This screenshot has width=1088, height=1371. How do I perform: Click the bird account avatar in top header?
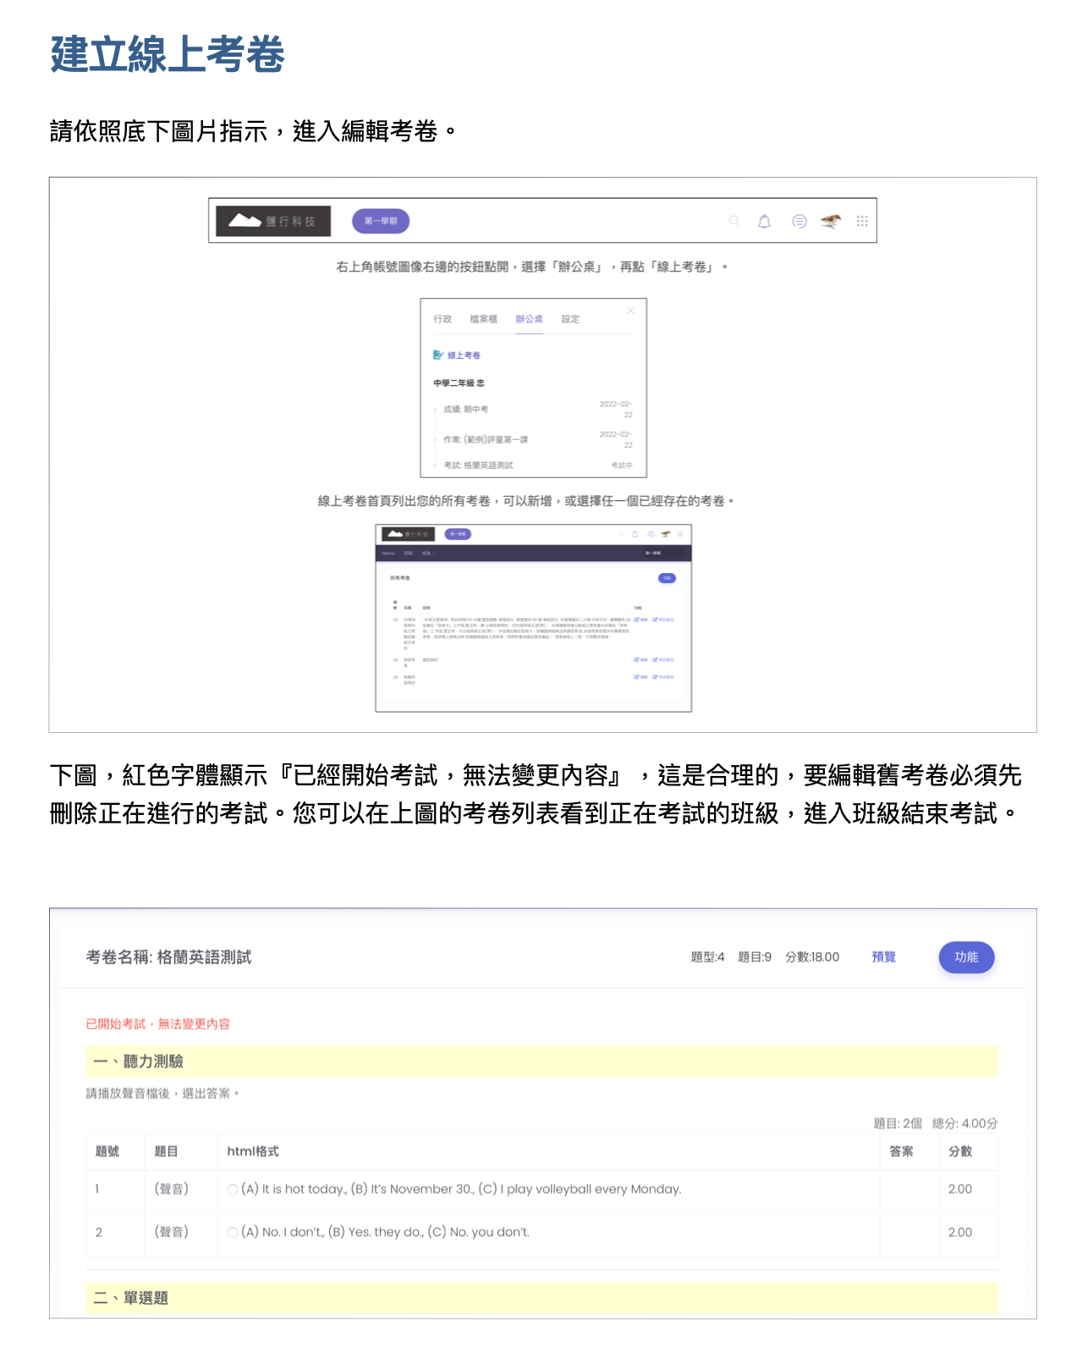pos(831,221)
